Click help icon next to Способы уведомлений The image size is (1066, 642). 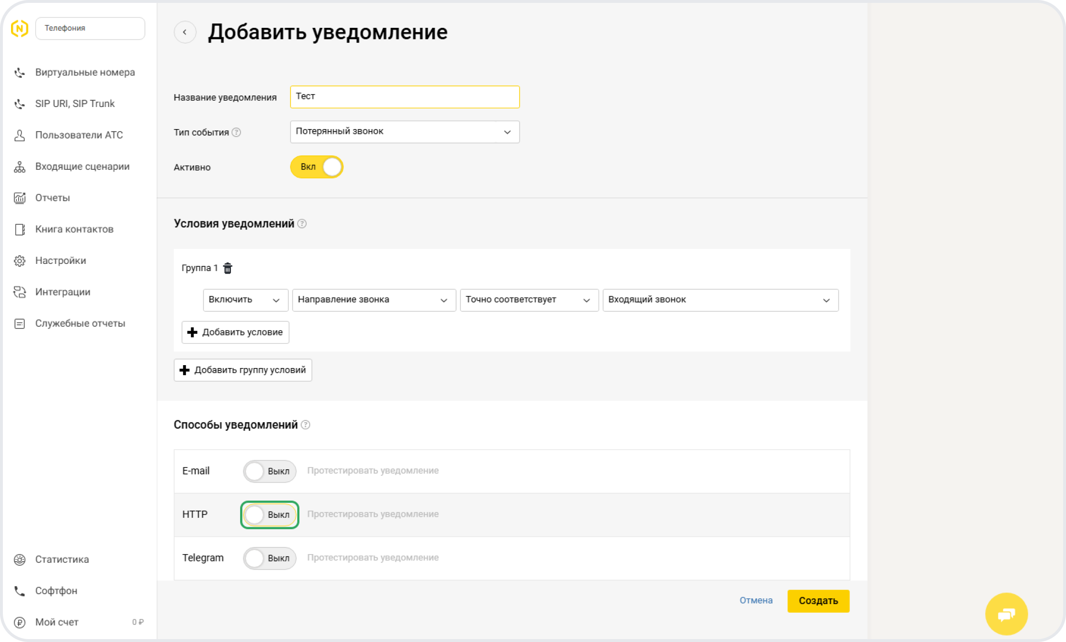click(305, 425)
